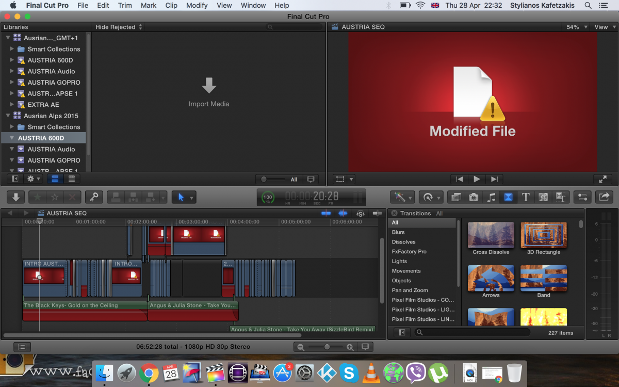Open the Mark menu
This screenshot has height=387, width=619.
coord(149,5)
